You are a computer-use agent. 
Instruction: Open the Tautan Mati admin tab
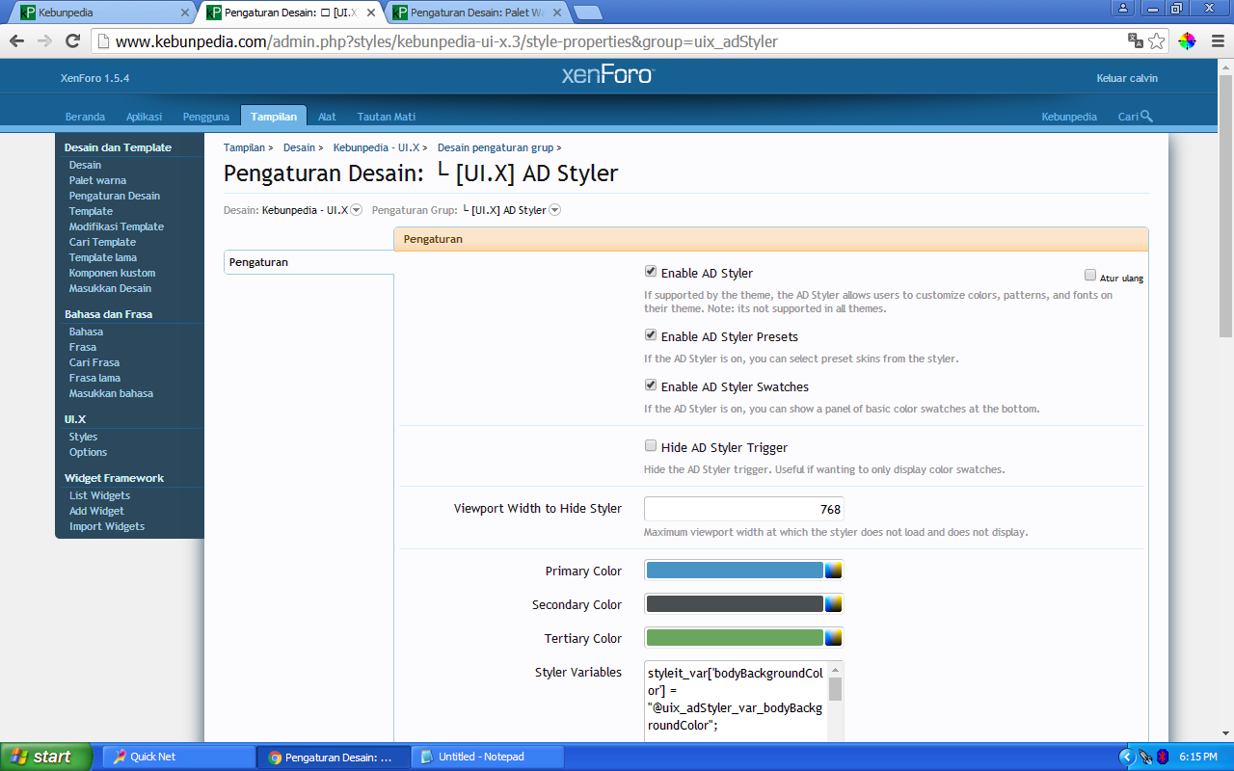(387, 117)
